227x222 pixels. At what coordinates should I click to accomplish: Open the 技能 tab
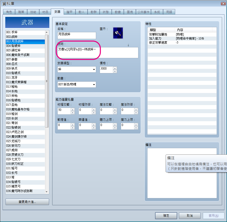click(33, 12)
